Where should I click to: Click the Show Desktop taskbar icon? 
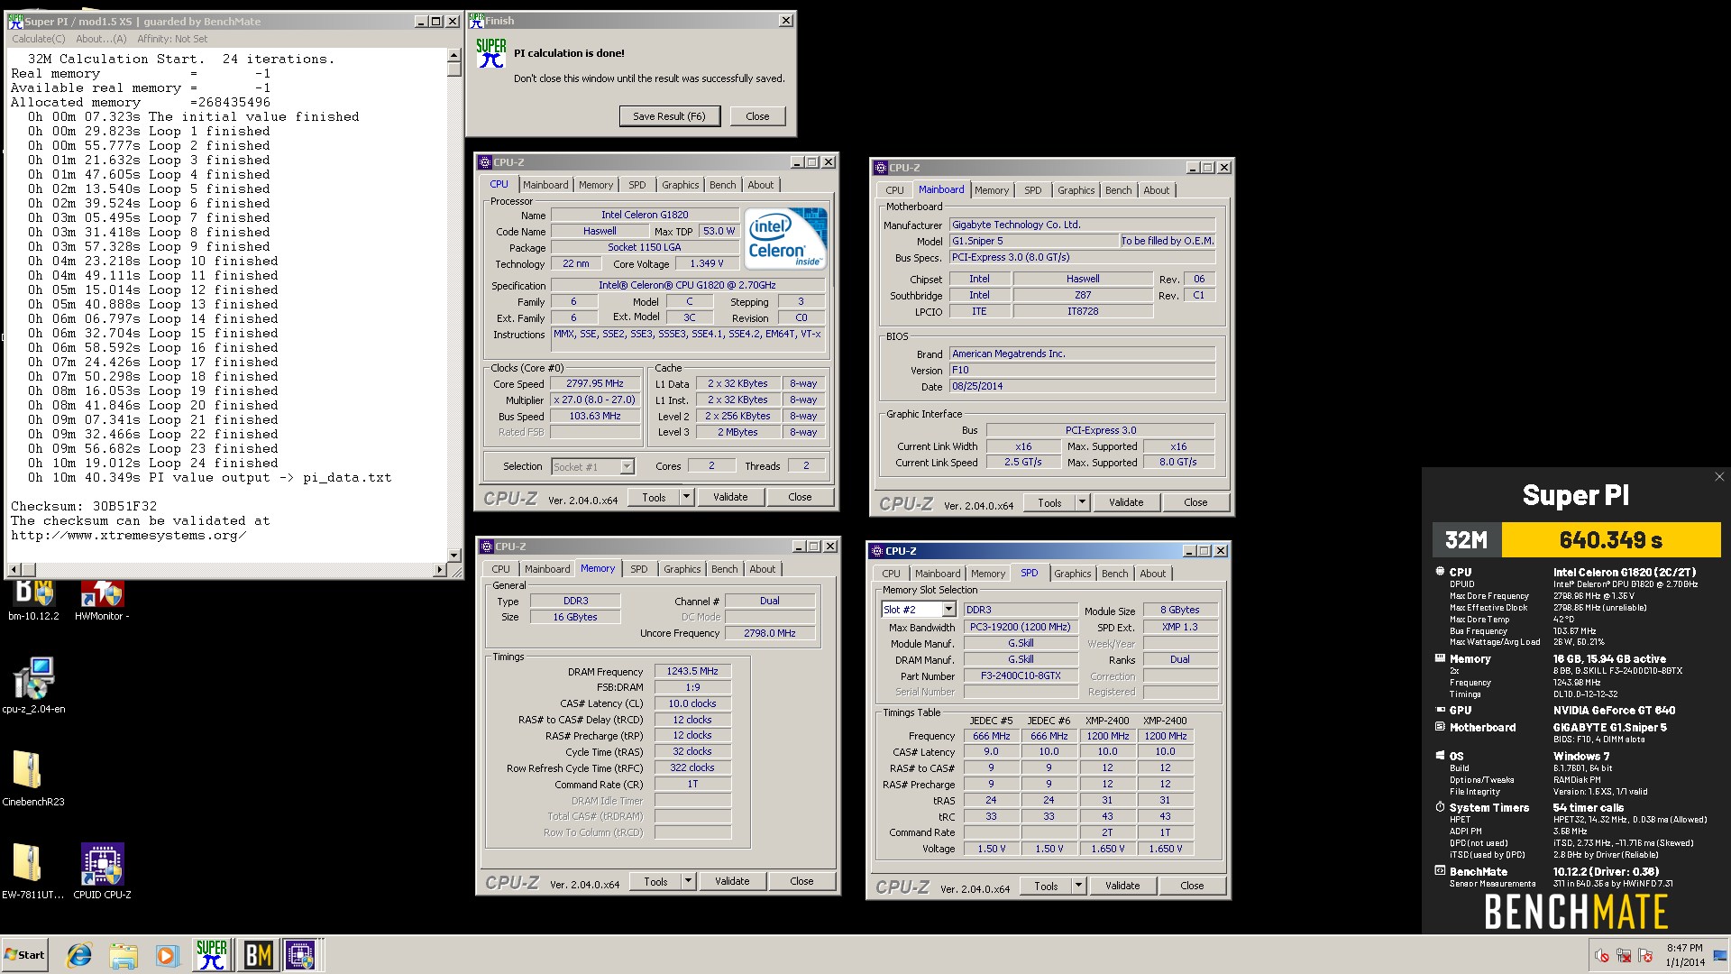(x=1719, y=955)
